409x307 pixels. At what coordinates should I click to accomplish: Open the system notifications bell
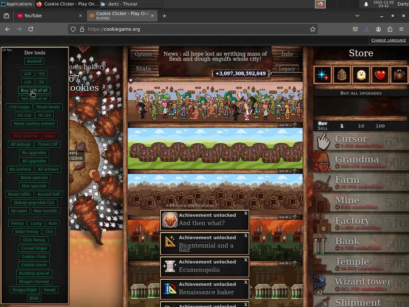click(x=366, y=4)
